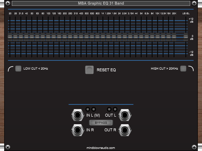Screen dimensions: 202x151
Task: Click the 630 Hz band slider handle
Action: click(x=92, y=37)
